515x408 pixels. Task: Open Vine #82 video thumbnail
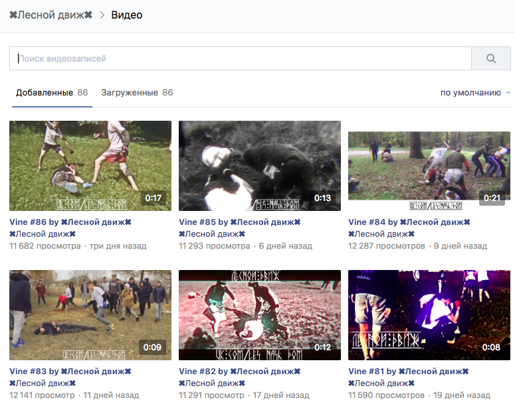point(260,315)
